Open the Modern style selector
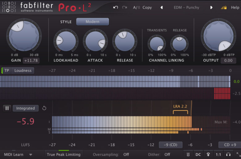The height and width of the screenshot is (159, 241). (92, 22)
